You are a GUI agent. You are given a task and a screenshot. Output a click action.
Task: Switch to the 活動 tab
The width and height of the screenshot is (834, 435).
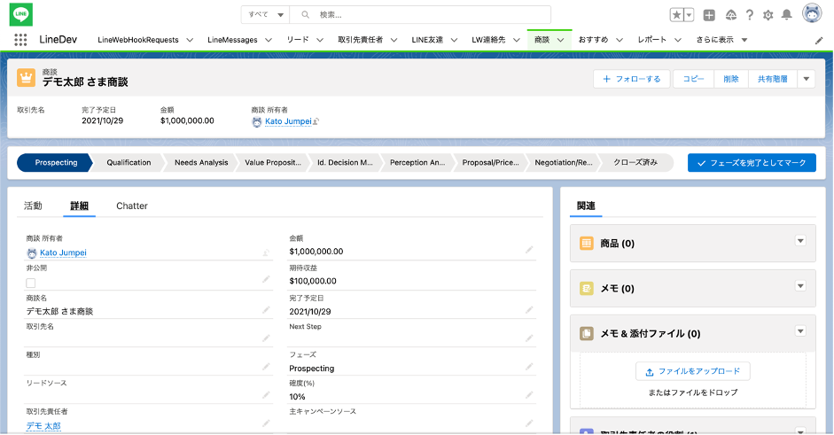(33, 206)
